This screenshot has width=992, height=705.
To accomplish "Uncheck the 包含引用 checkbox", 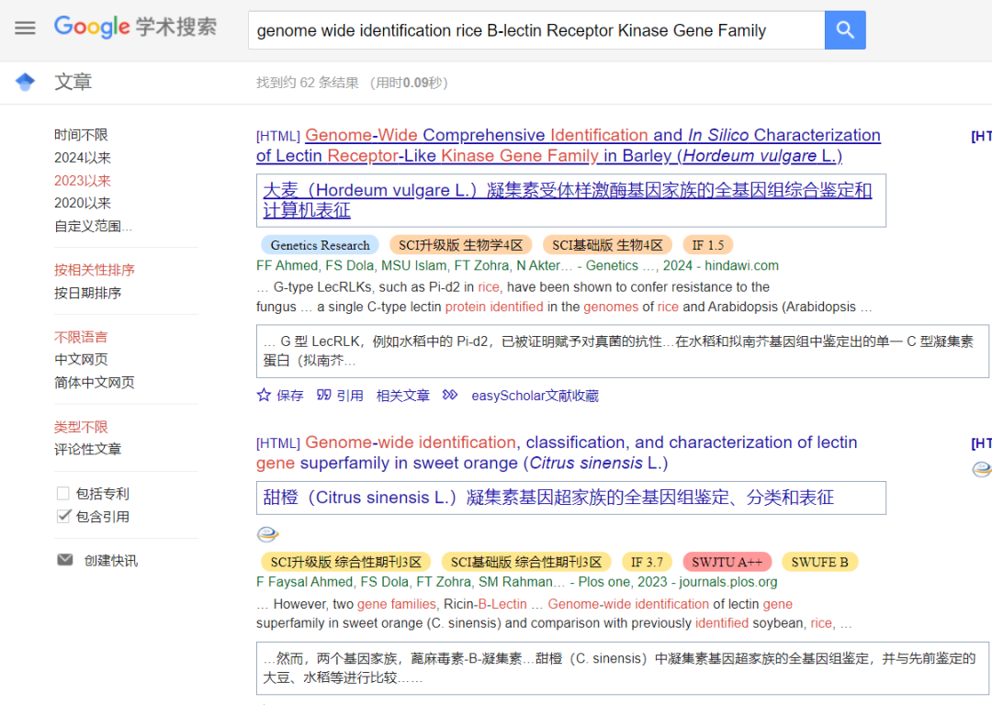I will (x=63, y=516).
